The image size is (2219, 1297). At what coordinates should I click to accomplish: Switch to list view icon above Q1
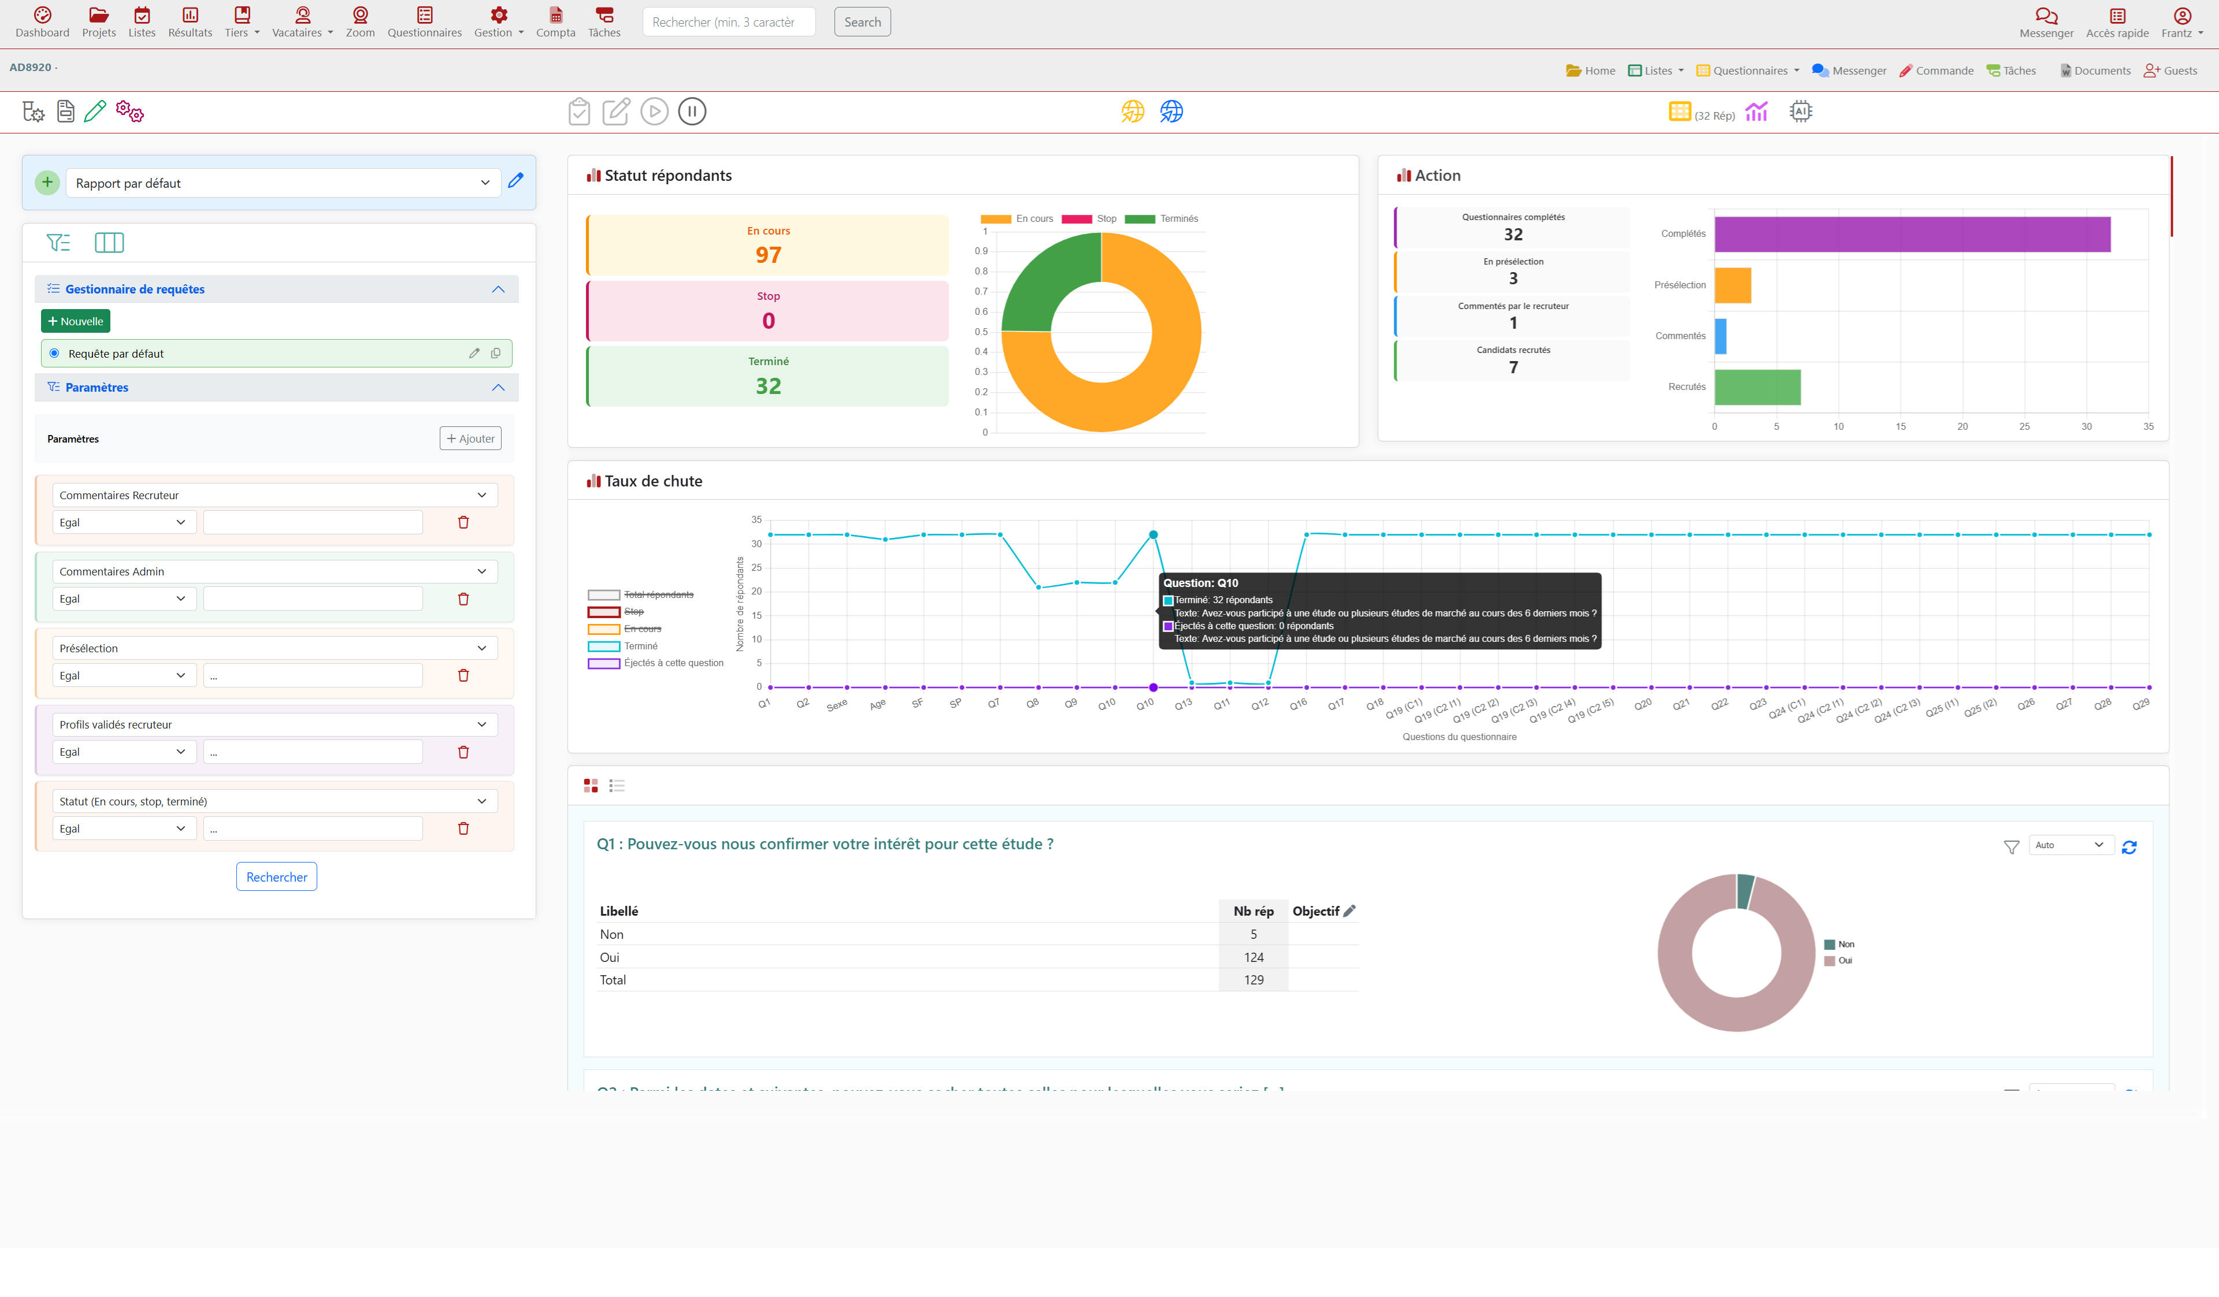pos(617,785)
